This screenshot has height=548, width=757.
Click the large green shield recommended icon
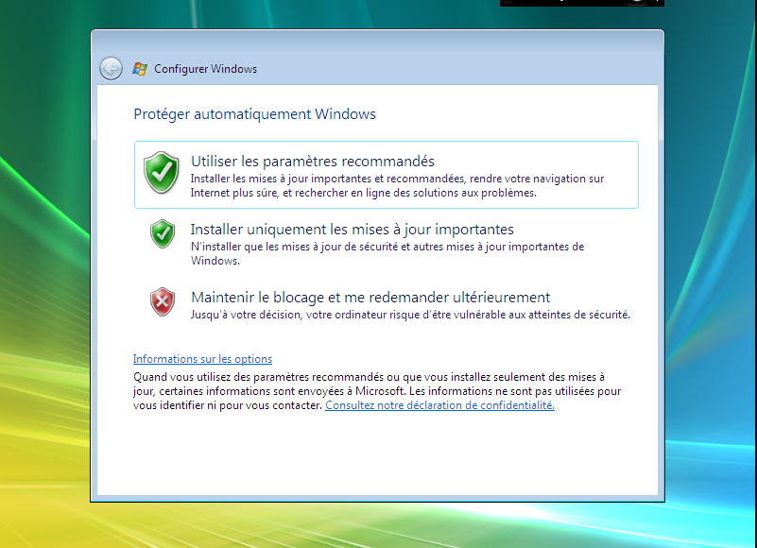pyautogui.click(x=162, y=172)
